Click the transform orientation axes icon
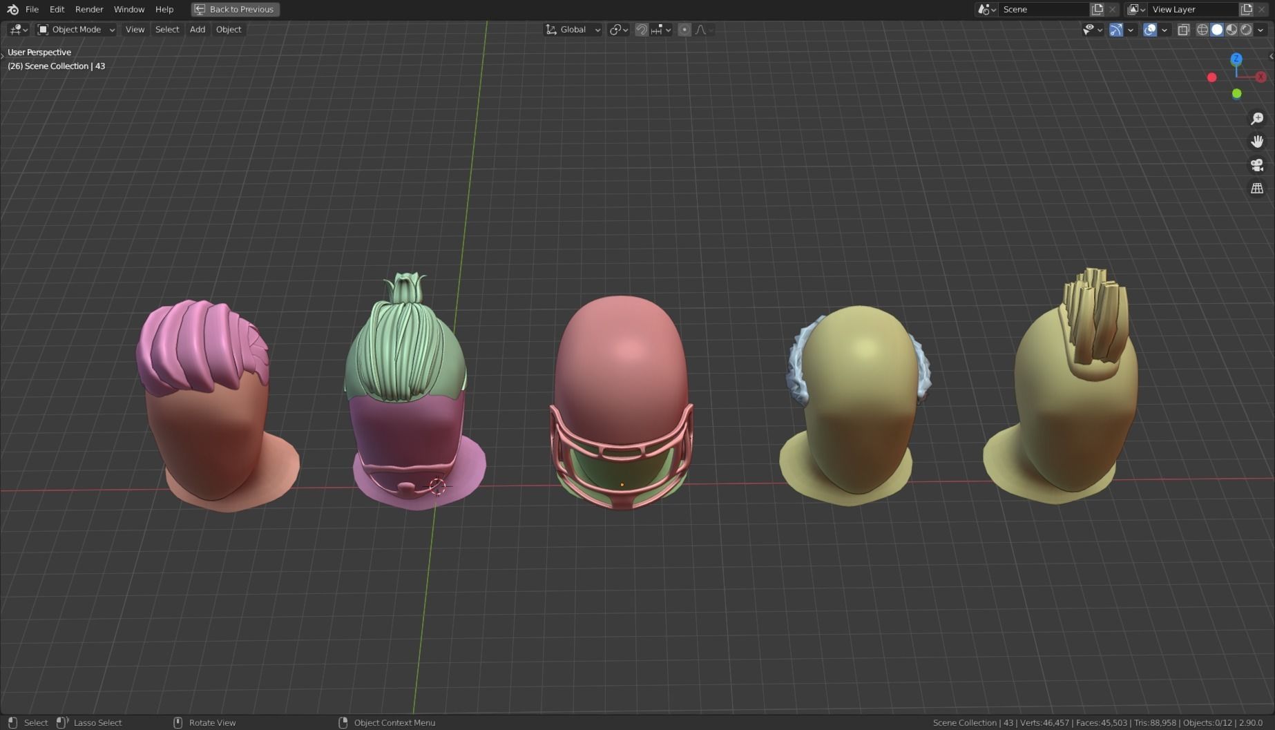This screenshot has width=1275, height=730. coord(551,30)
